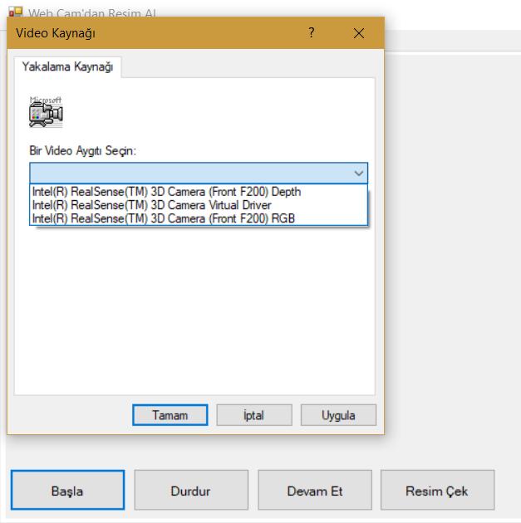The width and height of the screenshot is (521, 523).
Task: Click the Devam Et button
Action: point(315,490)
